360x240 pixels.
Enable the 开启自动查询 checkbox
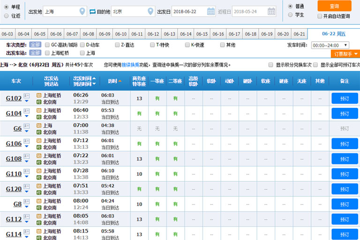[x=320, y=16]
